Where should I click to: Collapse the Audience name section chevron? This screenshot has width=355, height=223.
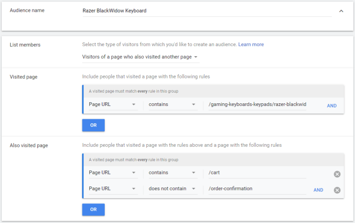click(341, 11)
